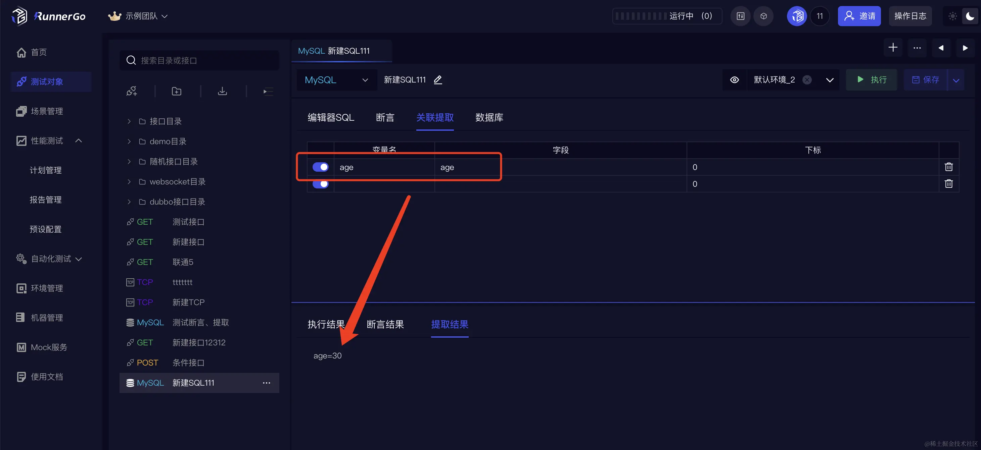The image size is (981, 450).
Task: Open new tab with plus icon
Action: click(x=893, y=48)
